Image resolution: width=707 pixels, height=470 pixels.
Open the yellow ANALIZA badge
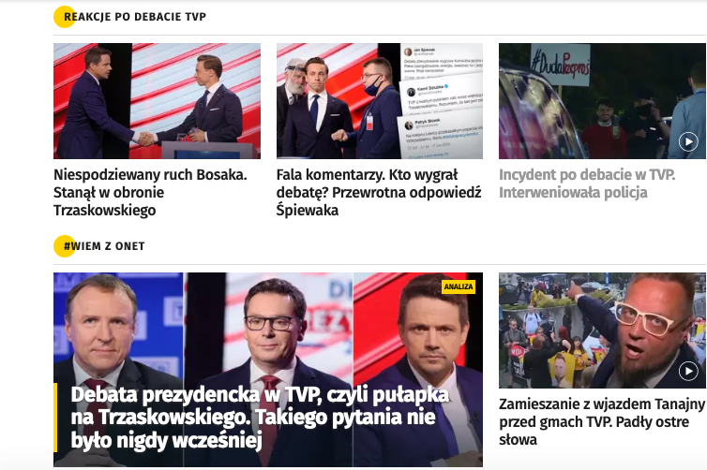(x=459, y=286)
